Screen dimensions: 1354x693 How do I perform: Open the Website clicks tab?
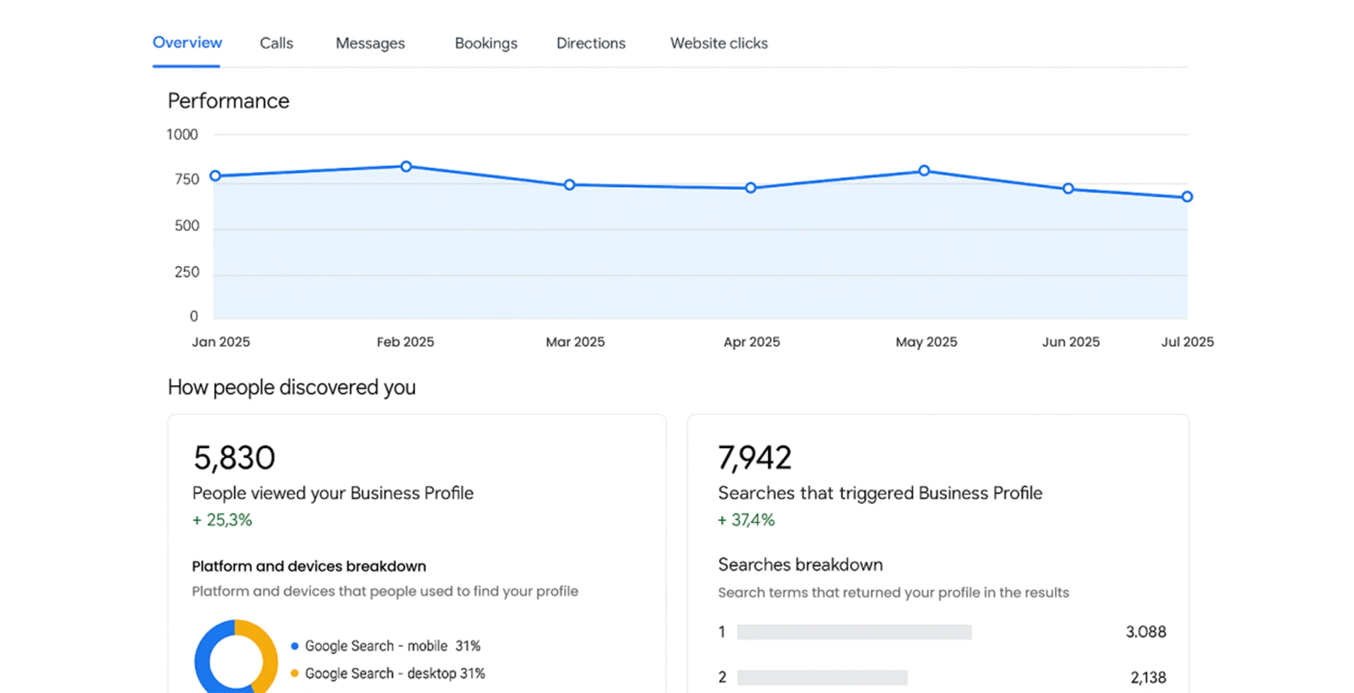pyautogui.click(x=719, y=43)
